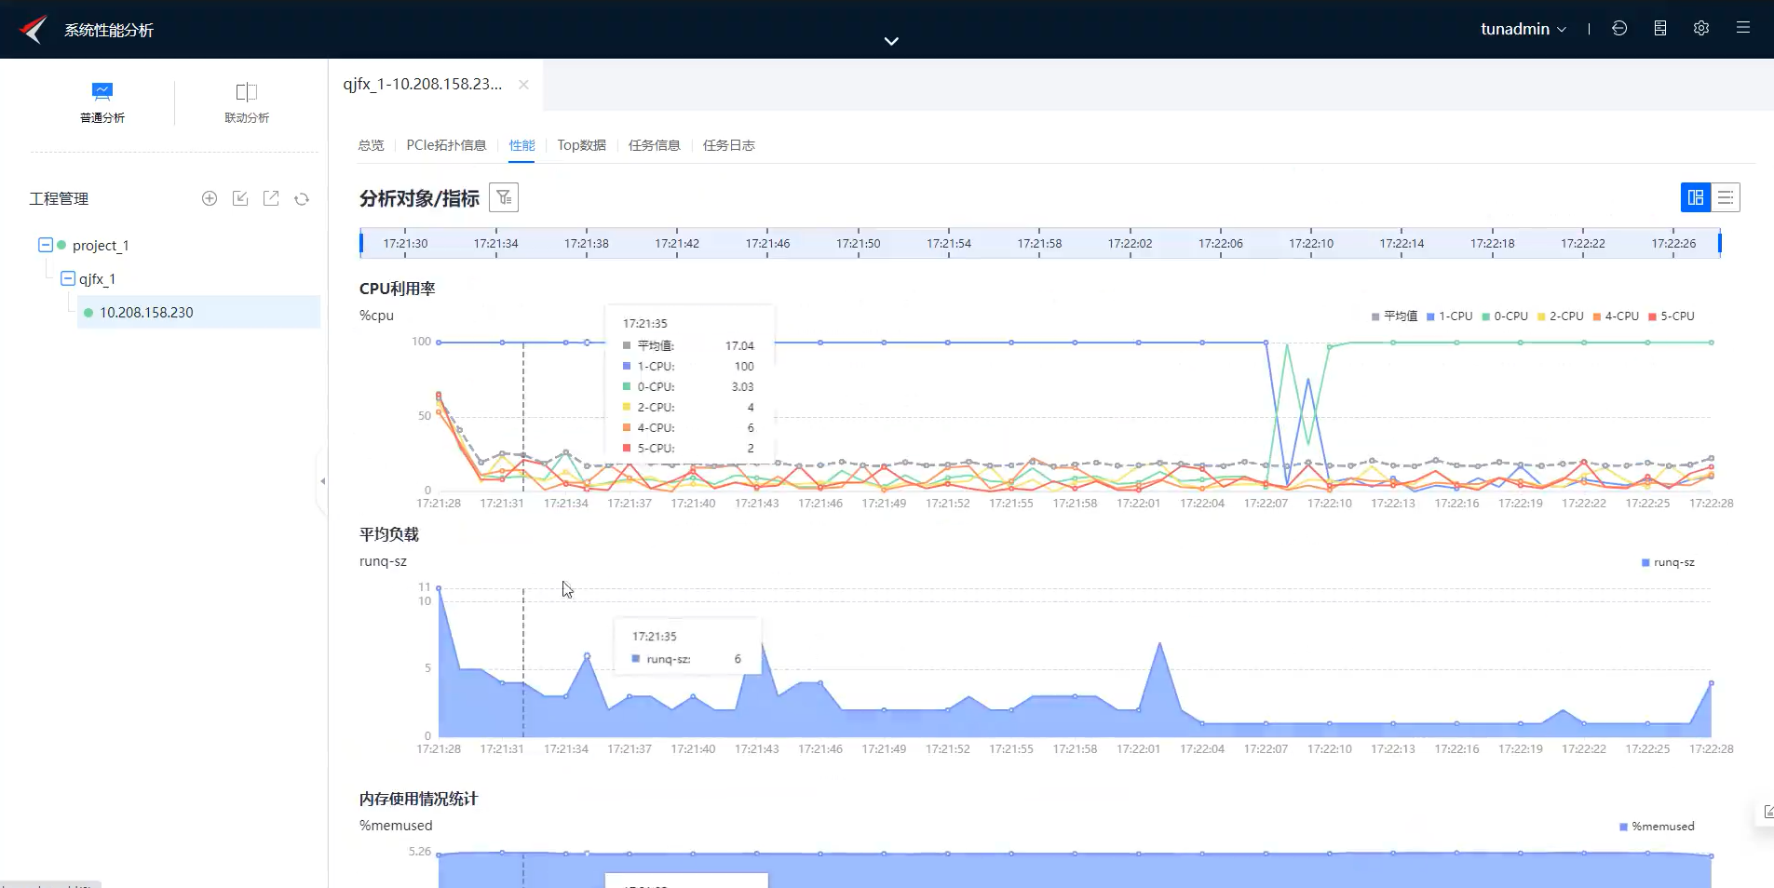
Task: Switch to the 任务信息 tab
Action: pos(654,145)
